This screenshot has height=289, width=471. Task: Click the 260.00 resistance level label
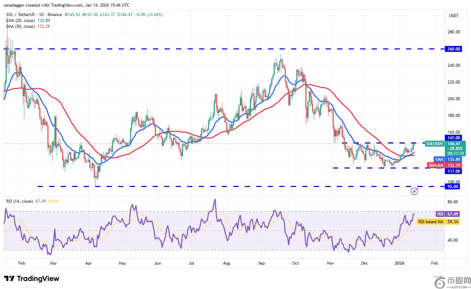454,49
